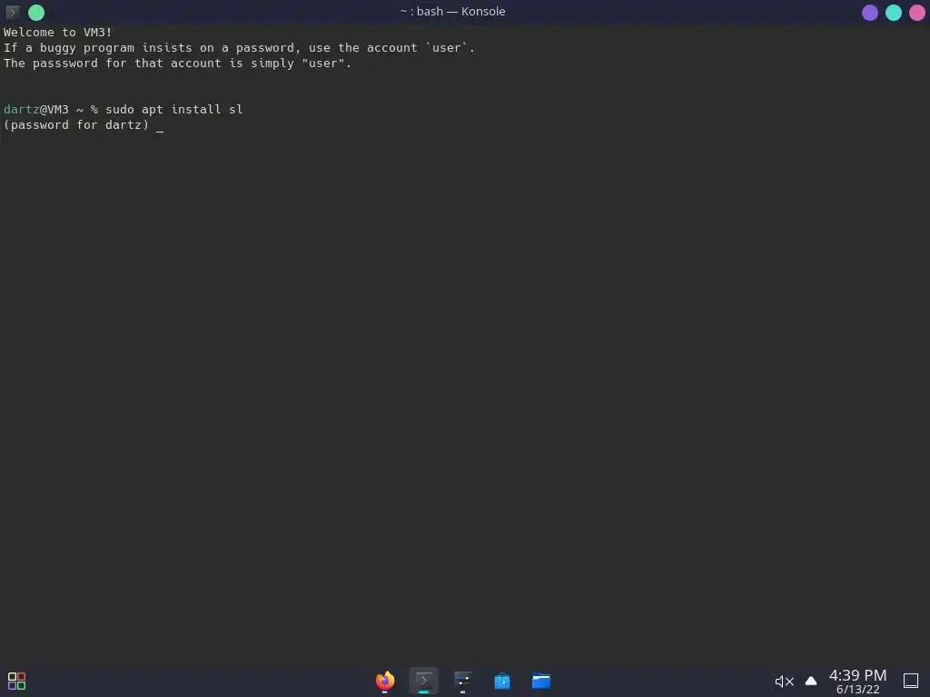Show desktop using panel corner icon
The width and height of the screenshot is (930, 697).
pyautogui.click(x=911, y=681)
